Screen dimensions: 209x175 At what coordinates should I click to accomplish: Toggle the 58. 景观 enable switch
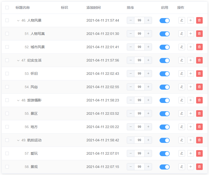[164, 167]
